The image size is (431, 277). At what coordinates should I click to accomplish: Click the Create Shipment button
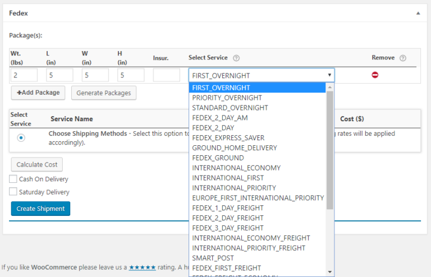click(40, 209)
